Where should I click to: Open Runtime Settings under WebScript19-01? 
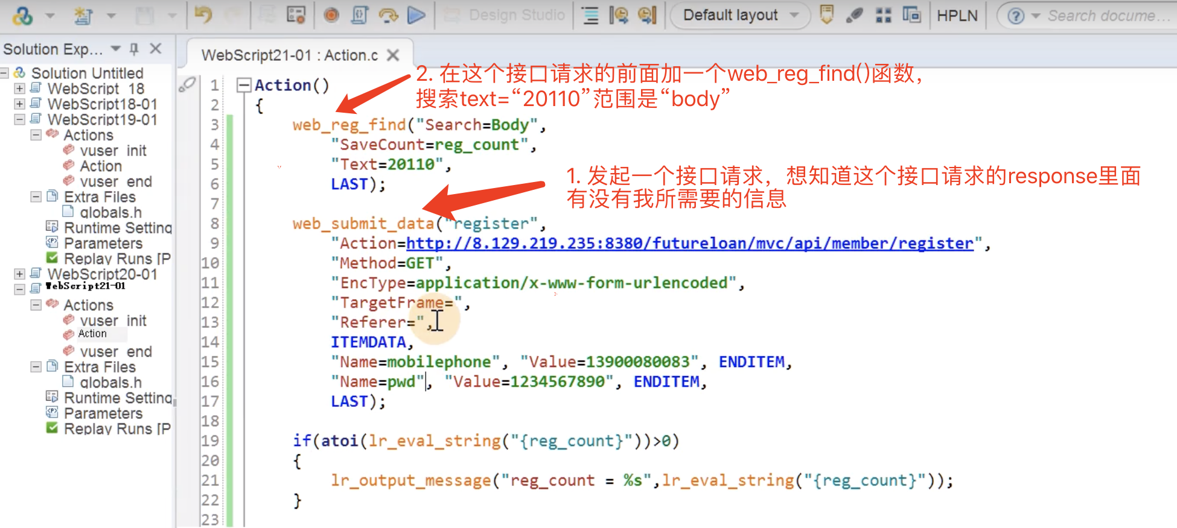(x=118, y=228)
